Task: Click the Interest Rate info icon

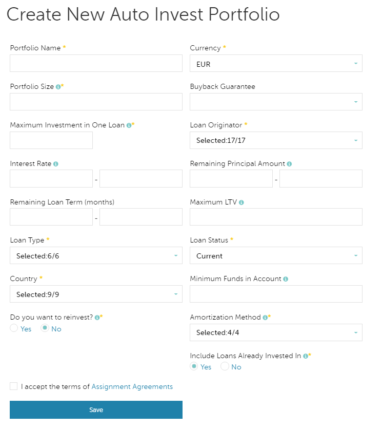Action: (55, 164)
